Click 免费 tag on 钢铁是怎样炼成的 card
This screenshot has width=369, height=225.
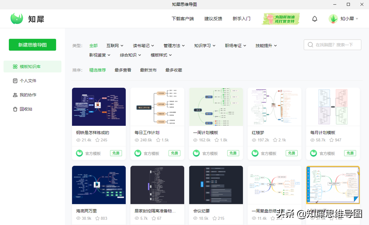tap(116, 153)
